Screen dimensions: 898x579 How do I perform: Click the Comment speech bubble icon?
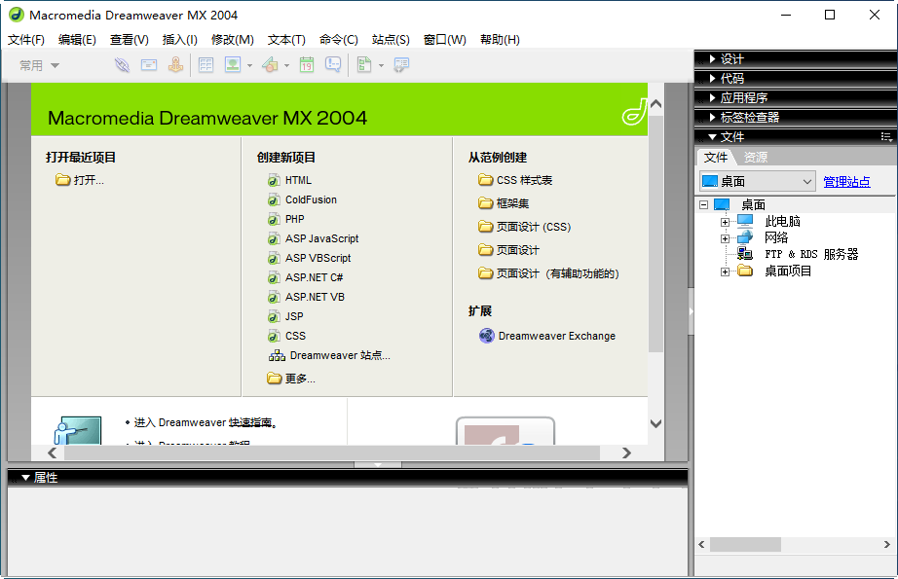point(333,64)
